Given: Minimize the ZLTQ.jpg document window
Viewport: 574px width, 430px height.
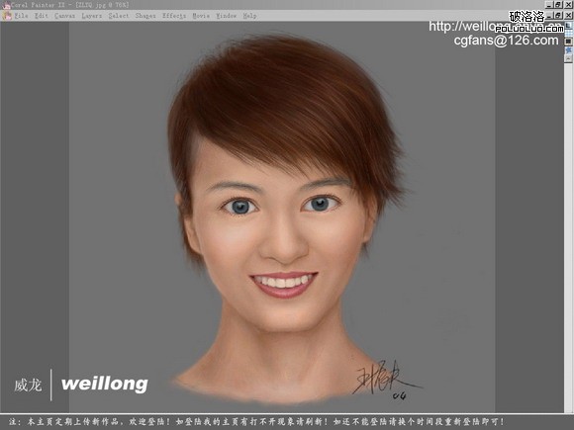Looking at the screenshot, I should click(548, 16).
